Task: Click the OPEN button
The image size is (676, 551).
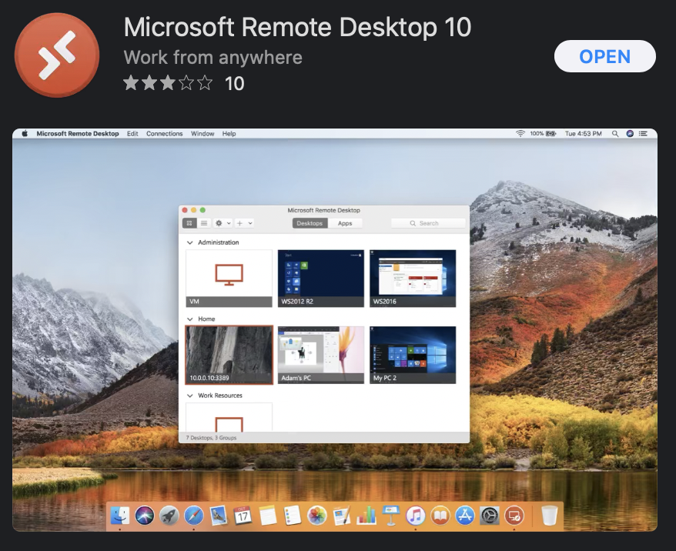Action: click(x=605, y=56)
